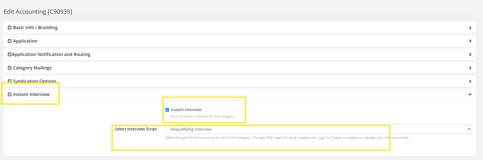Collapse Instant Interview using the down chevron
The image size is (483, 160).
[470, 95]
